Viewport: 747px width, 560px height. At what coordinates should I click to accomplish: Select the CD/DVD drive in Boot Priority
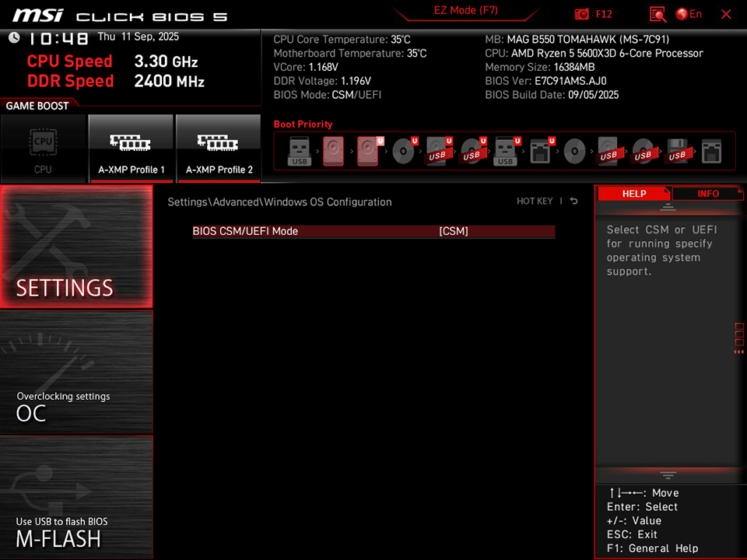[x=403, y=150]
